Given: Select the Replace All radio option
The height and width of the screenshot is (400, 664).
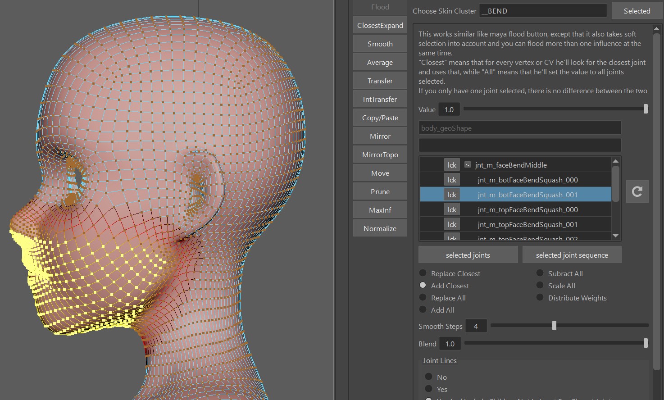Looking at the screenshot, I should [423, 297].
